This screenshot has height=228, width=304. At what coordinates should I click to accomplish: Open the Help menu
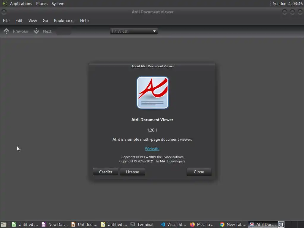coord(84,20)
